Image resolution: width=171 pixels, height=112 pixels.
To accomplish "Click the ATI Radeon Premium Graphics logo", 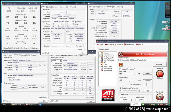I will 108,95.
